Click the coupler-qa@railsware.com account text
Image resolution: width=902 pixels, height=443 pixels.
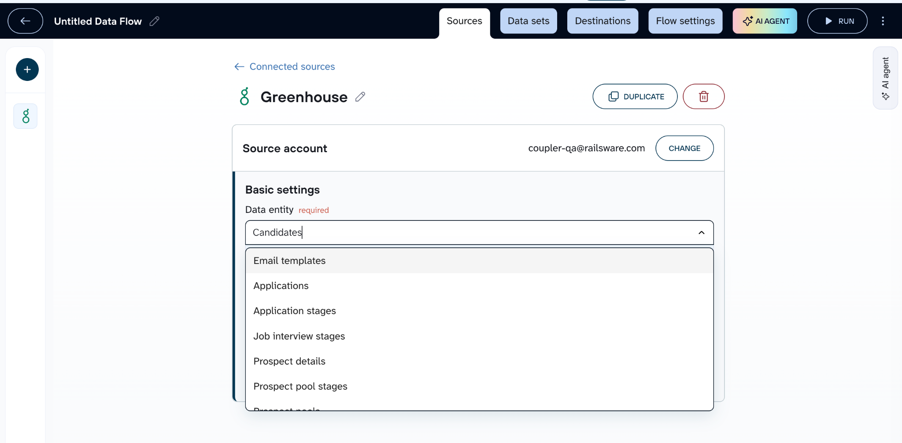(x=586, y=148)
